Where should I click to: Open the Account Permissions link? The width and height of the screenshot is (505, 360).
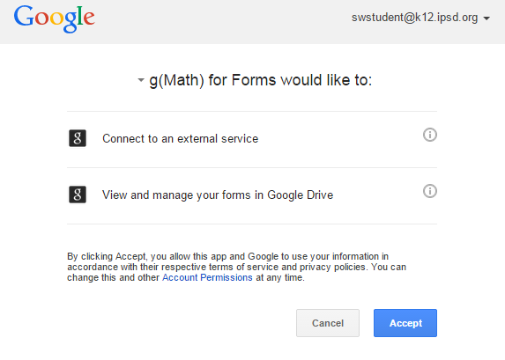207,277
